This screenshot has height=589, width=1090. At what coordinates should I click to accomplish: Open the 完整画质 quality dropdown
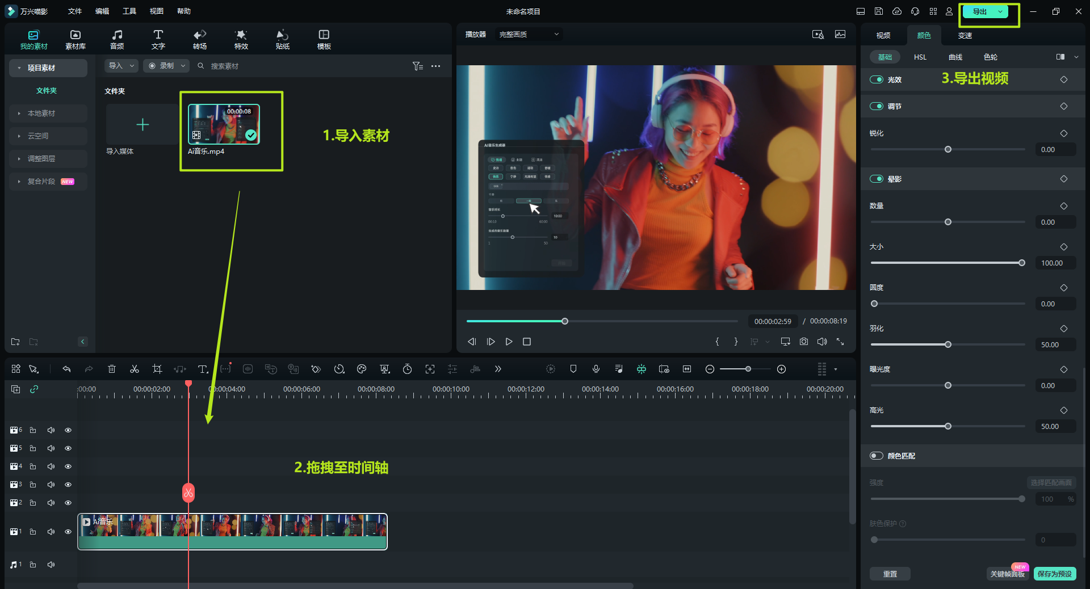[529, 34]
